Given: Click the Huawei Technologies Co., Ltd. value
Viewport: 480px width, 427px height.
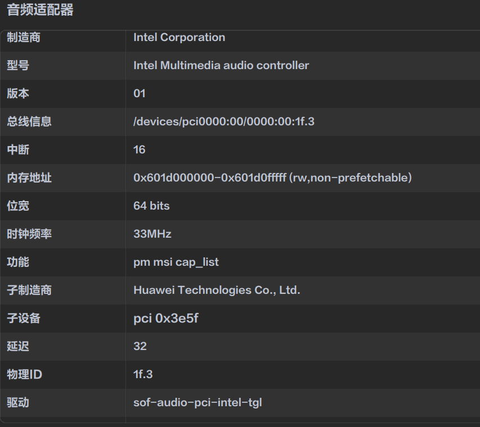Looking at the screenshot, I should point(217,290).
